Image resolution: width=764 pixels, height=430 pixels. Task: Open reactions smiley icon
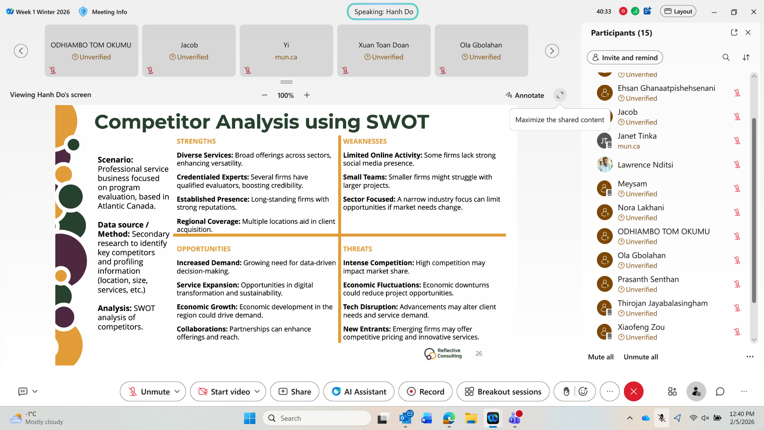tap(583, 392)
